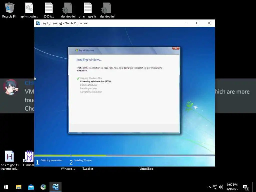Open the Recycle Bin desktop icon
Viewport: 256px width, 192px height.
pos(10,10)
